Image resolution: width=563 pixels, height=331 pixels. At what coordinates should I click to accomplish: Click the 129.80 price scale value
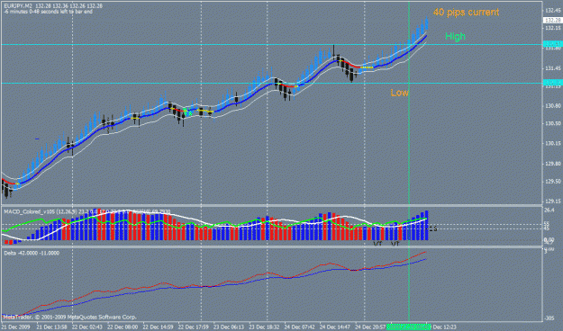[x=552, y=164]
